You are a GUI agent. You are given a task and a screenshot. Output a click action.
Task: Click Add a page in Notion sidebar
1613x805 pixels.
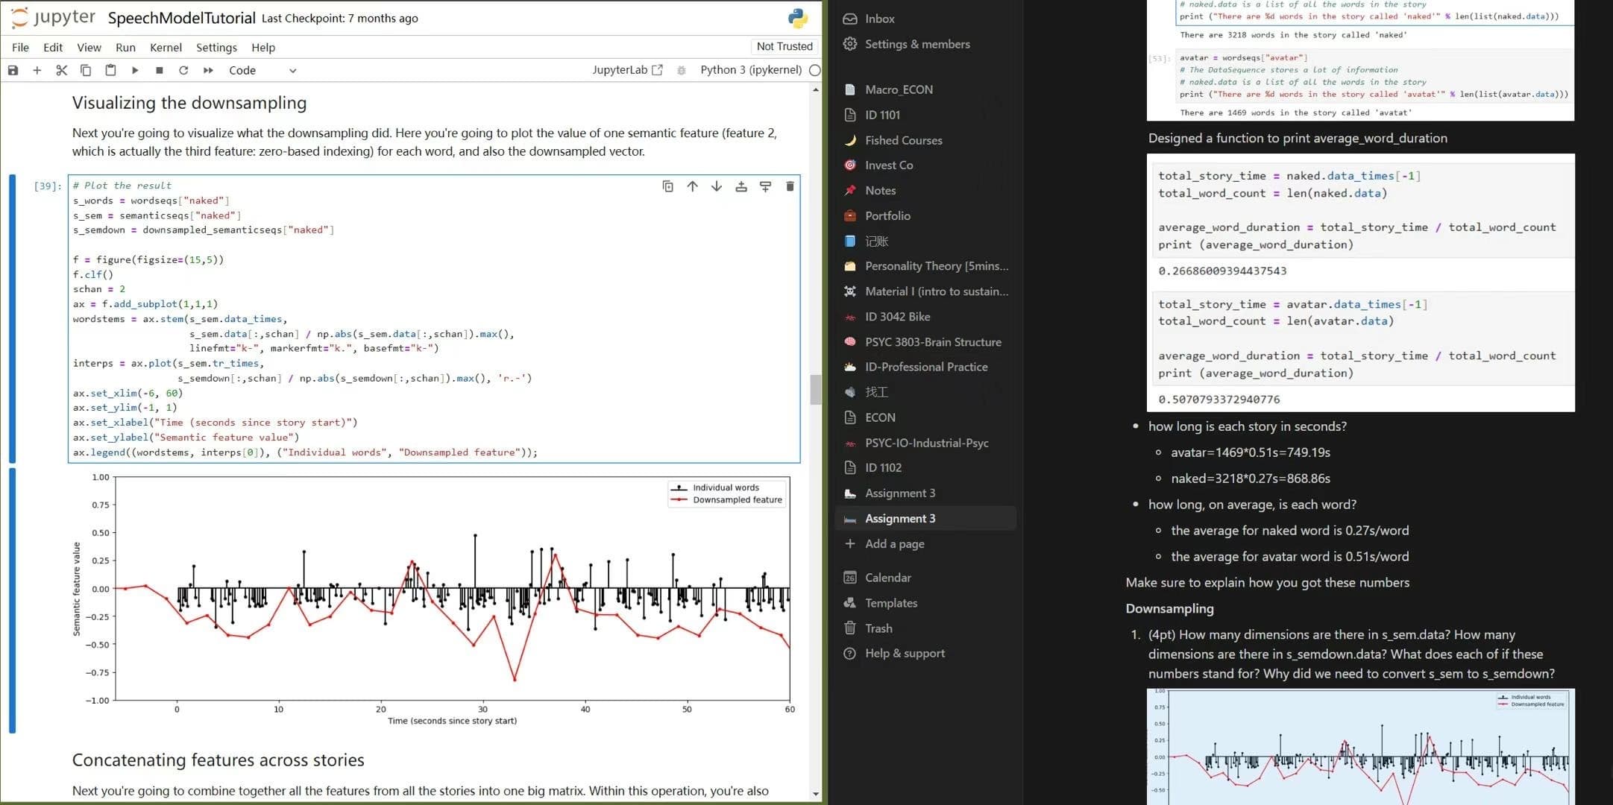[894, 543]
